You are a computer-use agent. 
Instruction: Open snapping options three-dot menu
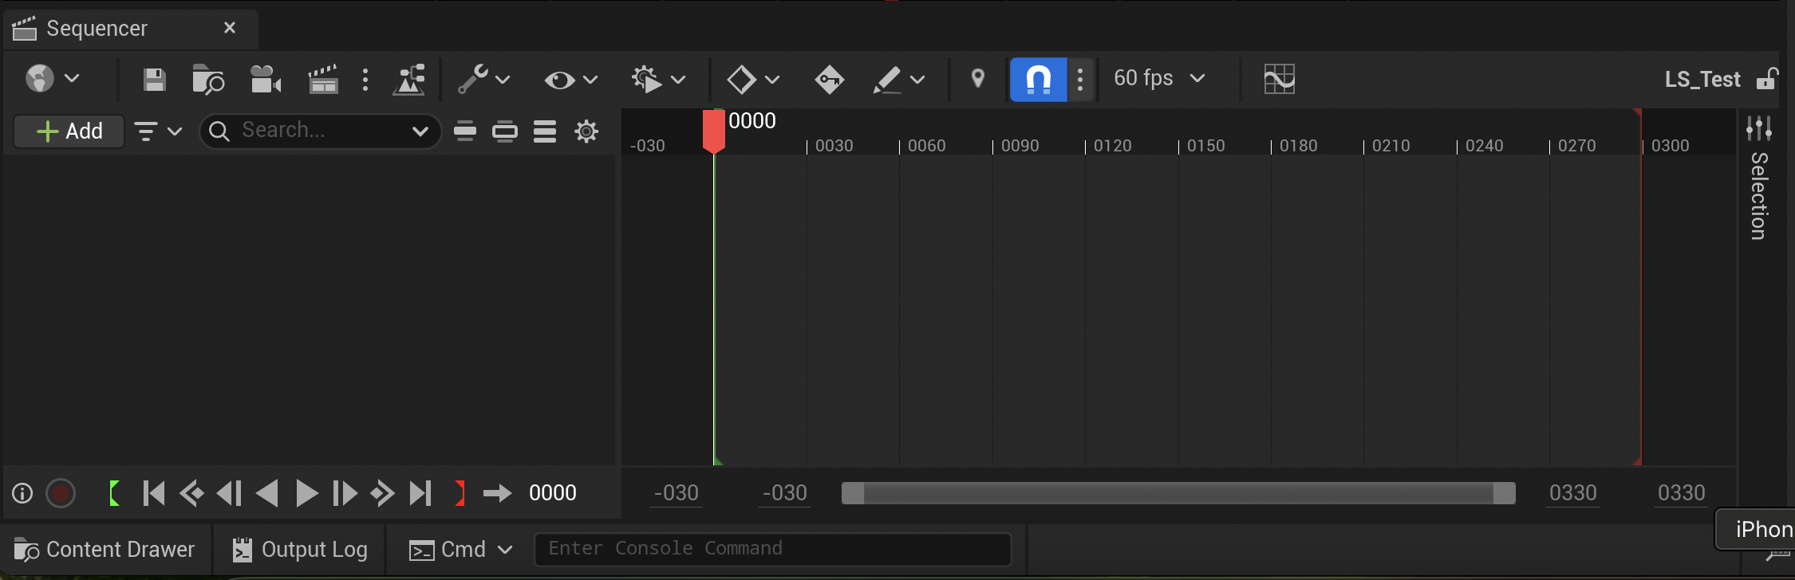(x=1080, y=80)
